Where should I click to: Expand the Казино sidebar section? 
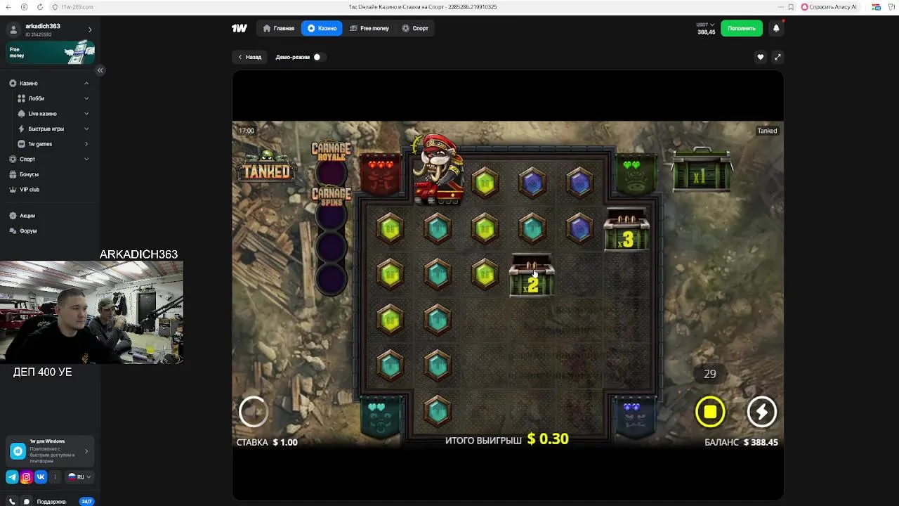click(86, 83)
